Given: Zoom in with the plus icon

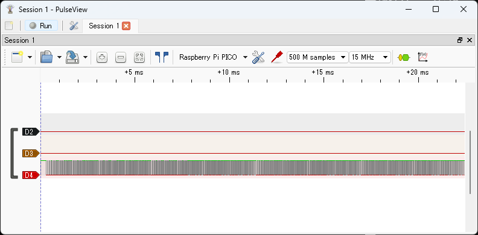Looking at the screenshot, I should [102, 57].
